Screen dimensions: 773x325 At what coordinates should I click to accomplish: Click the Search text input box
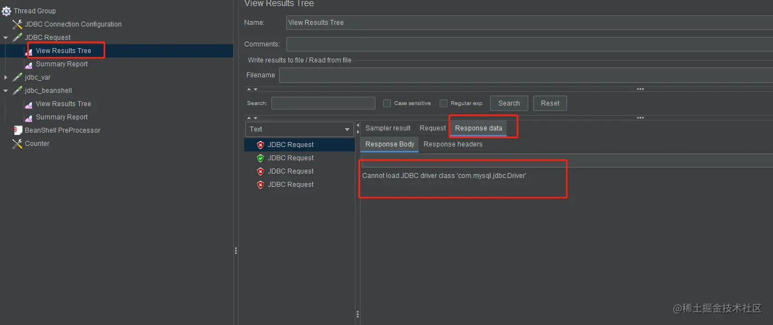point(323,103)
